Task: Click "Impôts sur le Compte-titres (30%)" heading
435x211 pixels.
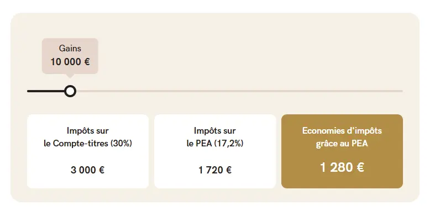Action: tap(88, 137)
